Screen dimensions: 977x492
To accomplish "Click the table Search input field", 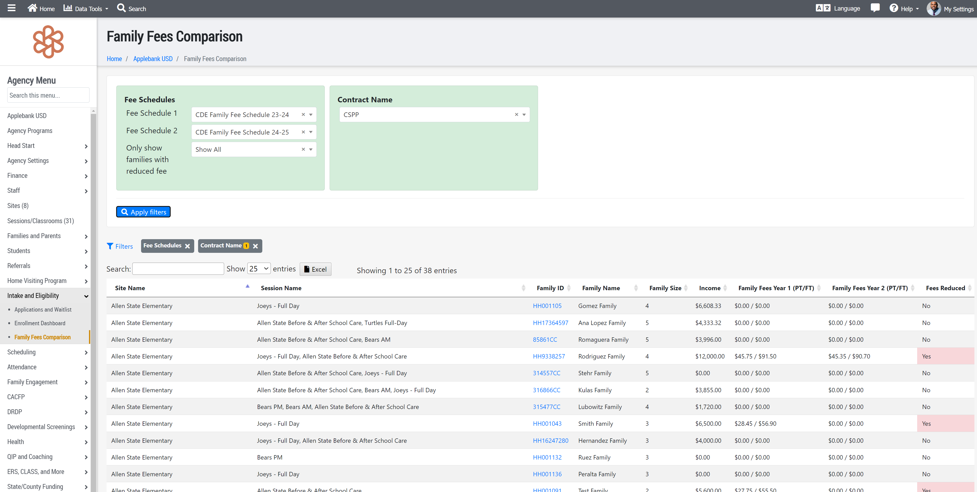I will tap(178, 269).
